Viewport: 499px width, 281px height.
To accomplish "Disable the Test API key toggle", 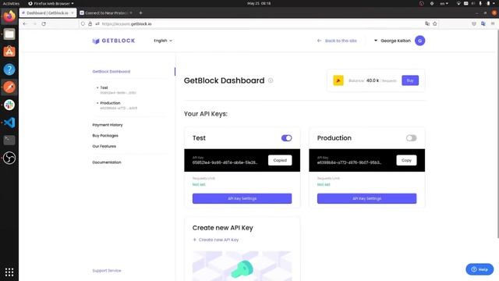I will pos(286,138).
